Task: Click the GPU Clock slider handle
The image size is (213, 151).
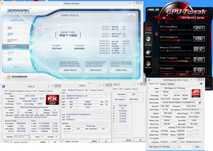Action: coord(171,30)
